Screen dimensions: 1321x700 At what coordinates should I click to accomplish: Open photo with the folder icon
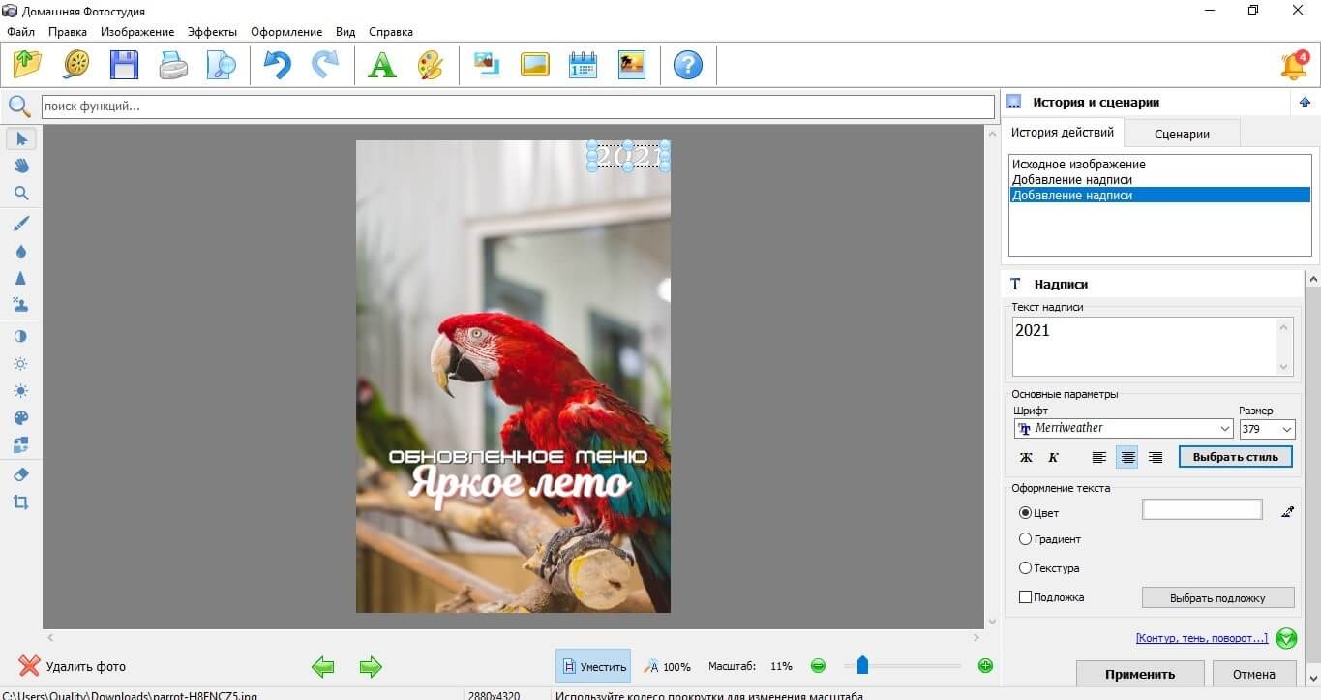click(28, 65)
